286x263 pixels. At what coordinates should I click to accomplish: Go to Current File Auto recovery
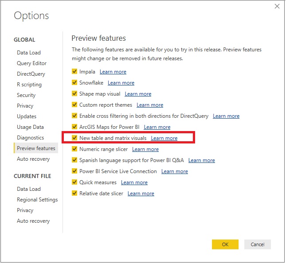coord(33,221)
